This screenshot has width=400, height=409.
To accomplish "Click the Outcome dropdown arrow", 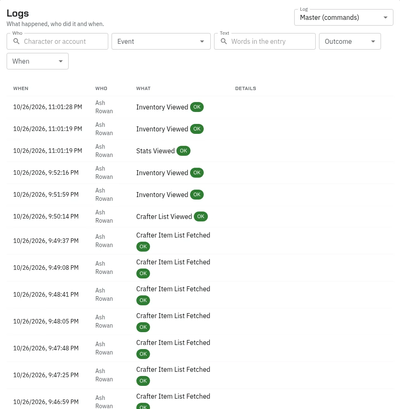I will (373, 41).
